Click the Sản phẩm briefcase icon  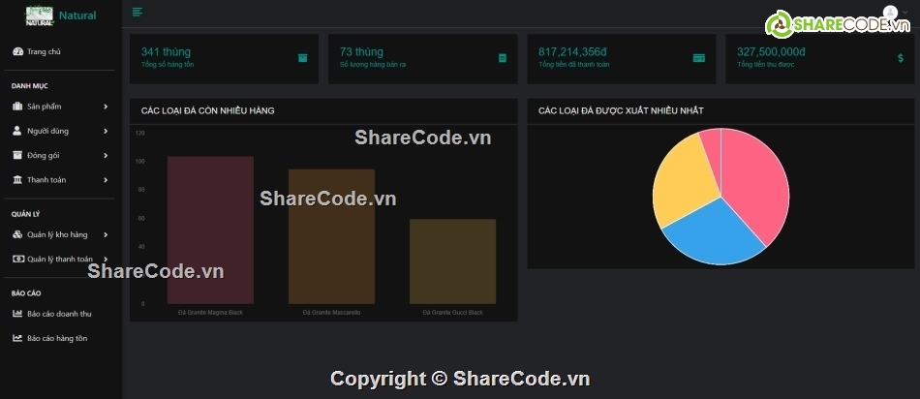coord(17,107)
